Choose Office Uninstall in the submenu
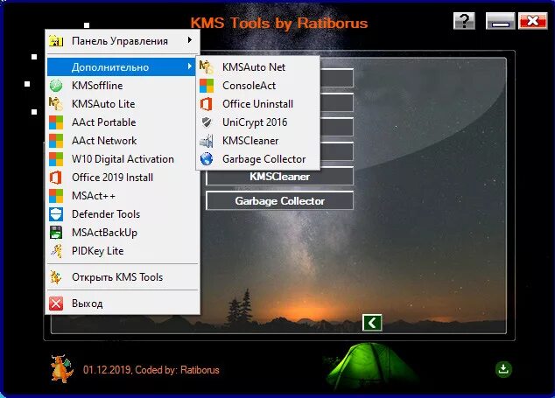The height and width of the screenshot is (398, 555). pyautogui.click(x=257, y=104)
